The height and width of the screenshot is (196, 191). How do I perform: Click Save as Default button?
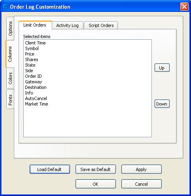[x=96, y=169]
